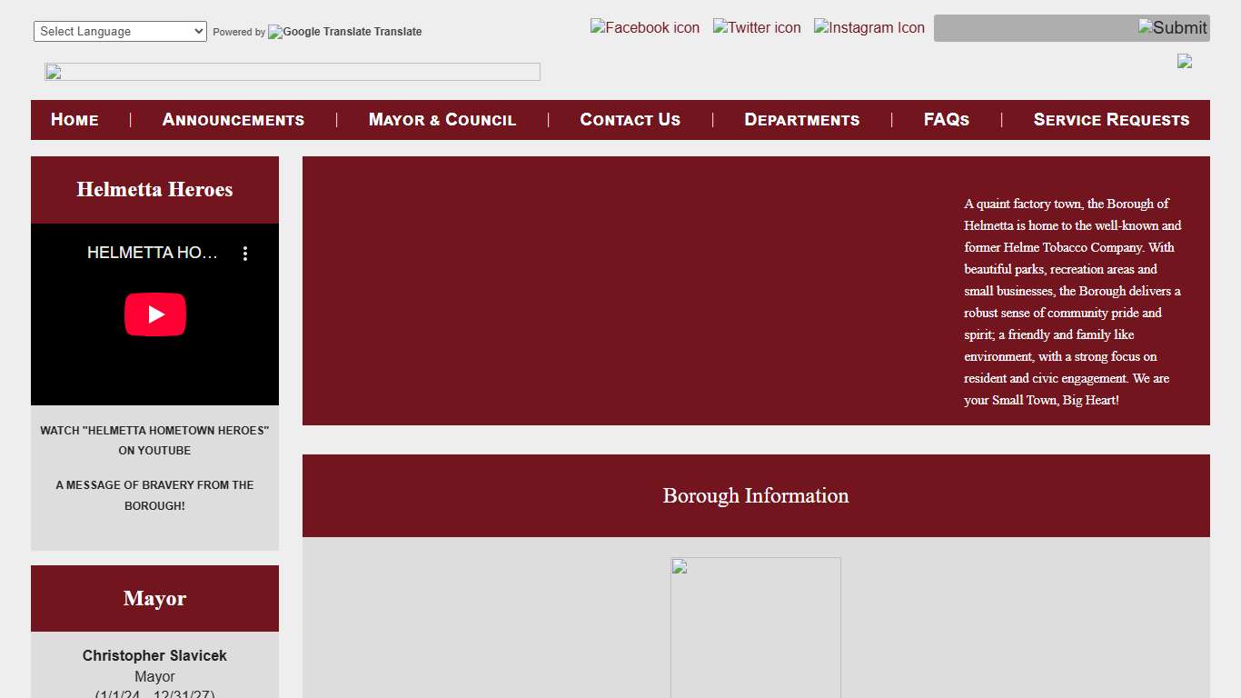Visit the FAQs page

[x=947, y=120]
